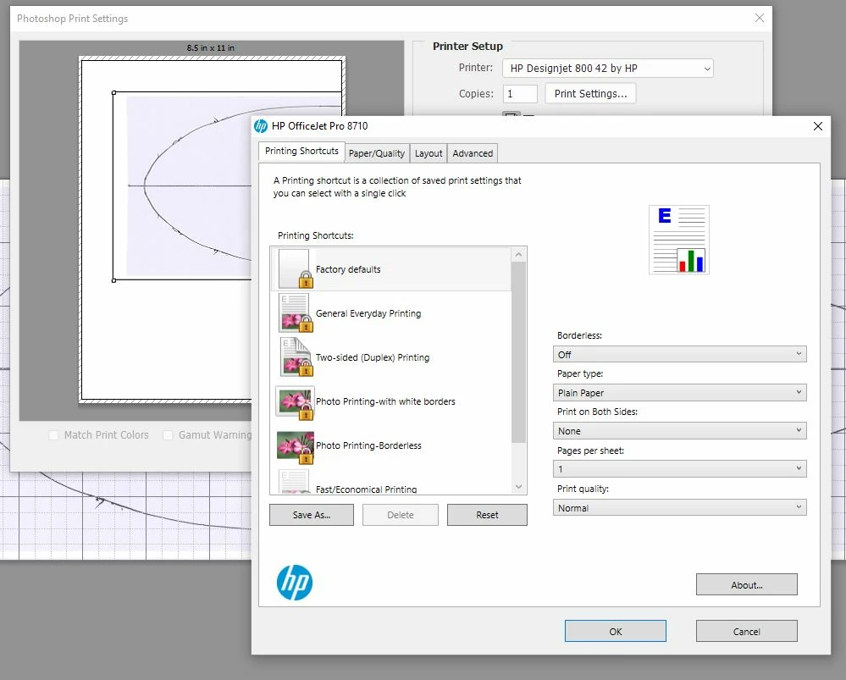846x680 pixels.
Task: Open the Printer dropdown showing HP Designjet 800
Action: point(607,68)
